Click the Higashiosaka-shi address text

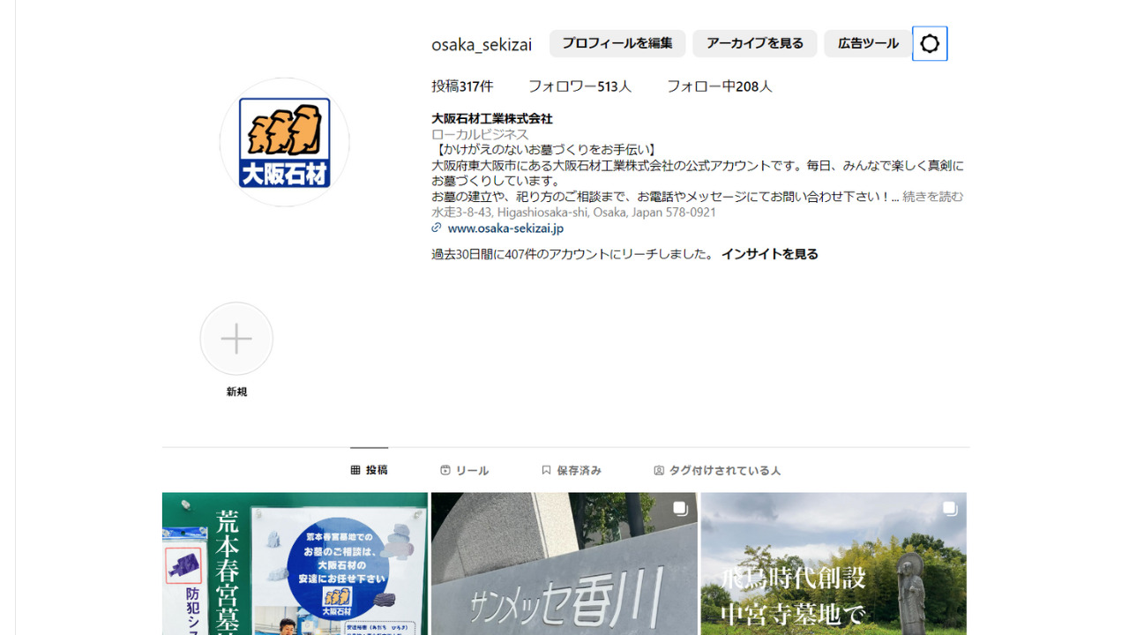click(x=573, y=213)
